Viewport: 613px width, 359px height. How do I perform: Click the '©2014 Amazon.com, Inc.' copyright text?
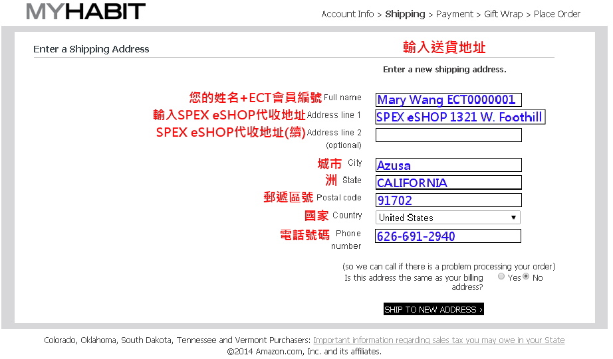coord(304,352)
